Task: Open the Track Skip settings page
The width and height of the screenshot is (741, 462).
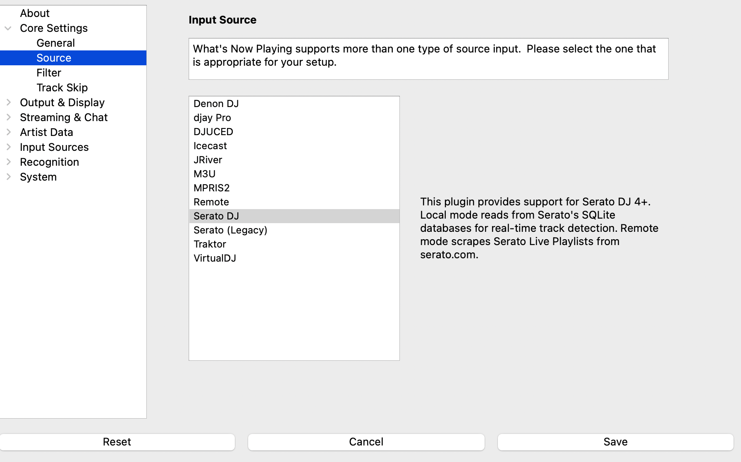Action: [62, 87]
